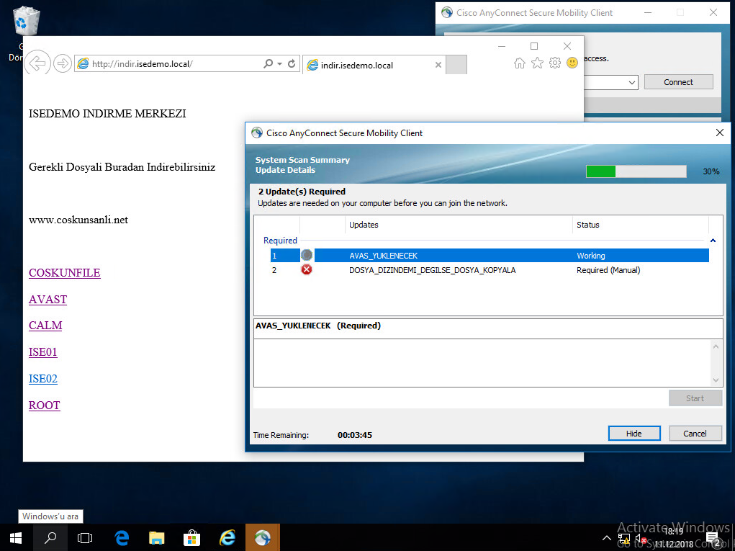The width and height of the screenshot is (735, 551).
Task: Switch to Internet Explorer on taskbar
Action: click(x=227, y=537)
